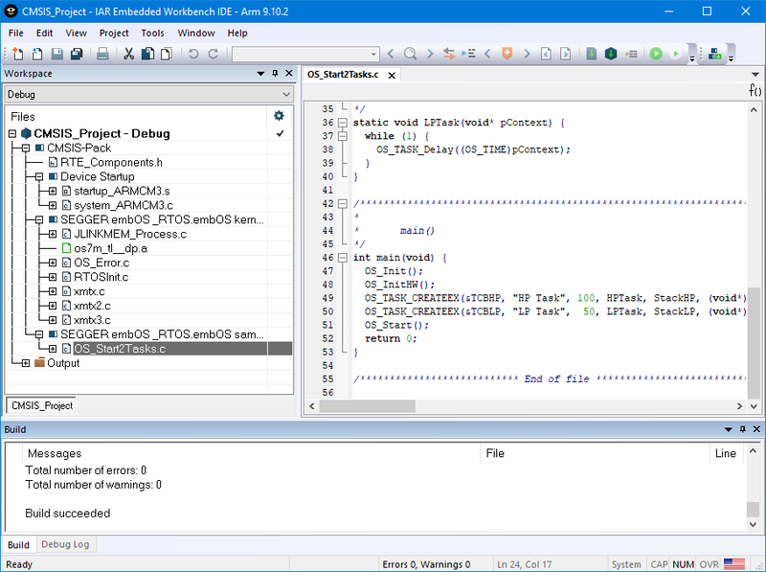Toggle NUM indicator in the status bar

pyautogui.click(x=682, y=564)
